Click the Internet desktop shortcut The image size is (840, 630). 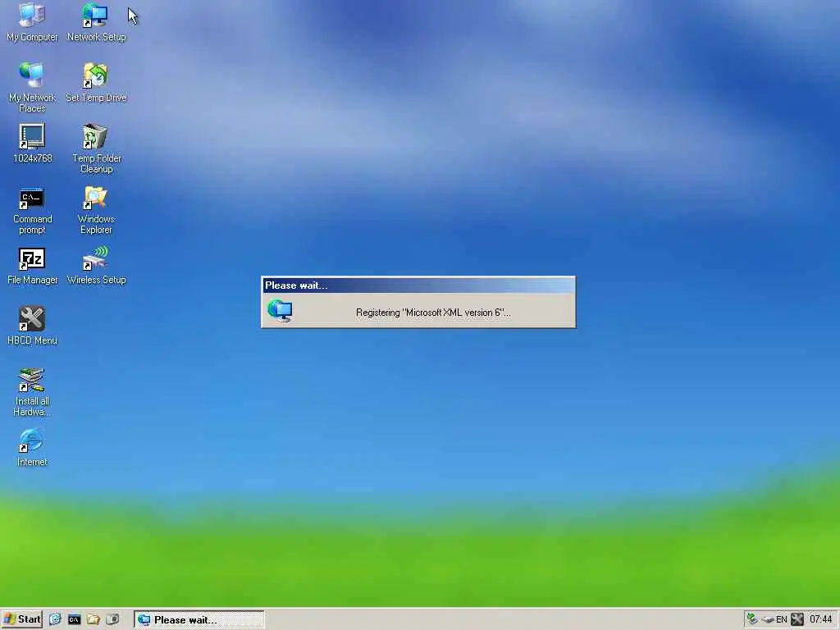(32, 447)
